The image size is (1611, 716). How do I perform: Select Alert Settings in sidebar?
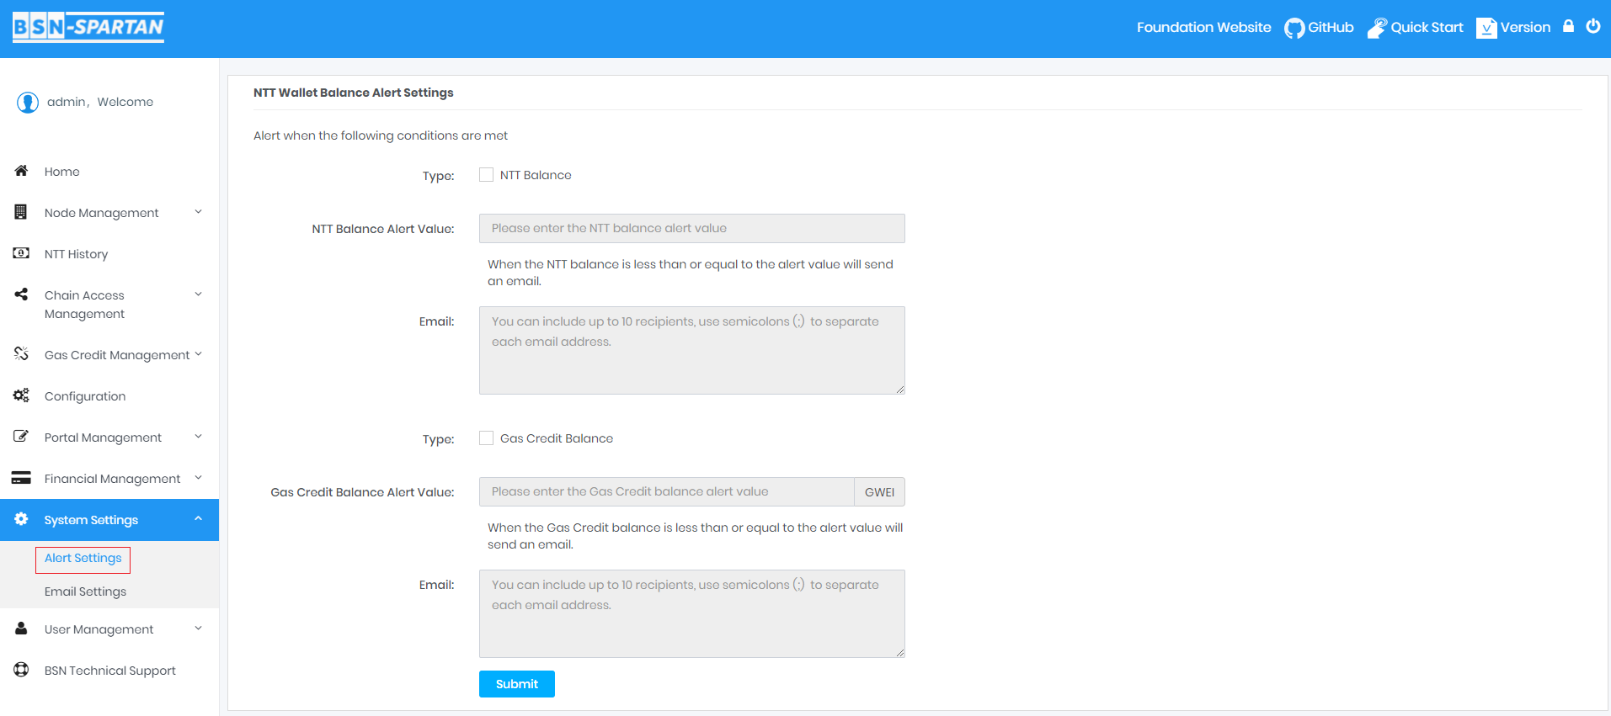pos(83,559)
